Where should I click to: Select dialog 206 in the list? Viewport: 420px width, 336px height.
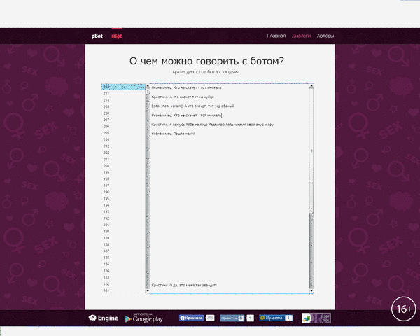pyautogui.click(x=123, y=126)
